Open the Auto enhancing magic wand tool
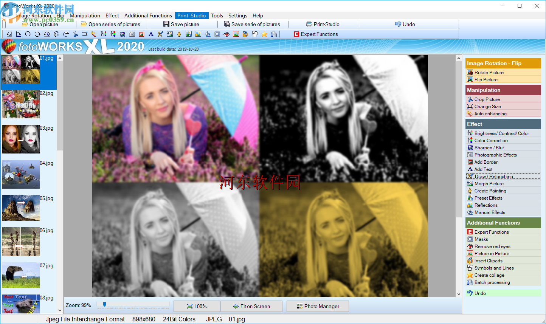 pos(93,34)
